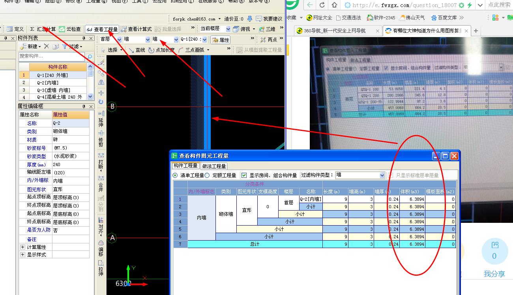Click the copy component icon
The image size is (513, 295).
pyautogui.click(x=56, y=47)
